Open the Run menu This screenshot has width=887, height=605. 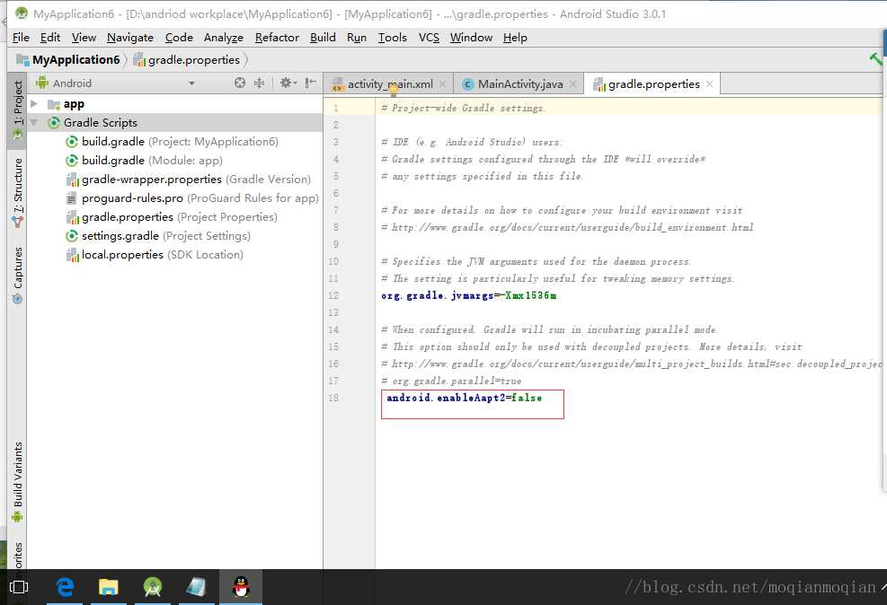pos(357,38)
